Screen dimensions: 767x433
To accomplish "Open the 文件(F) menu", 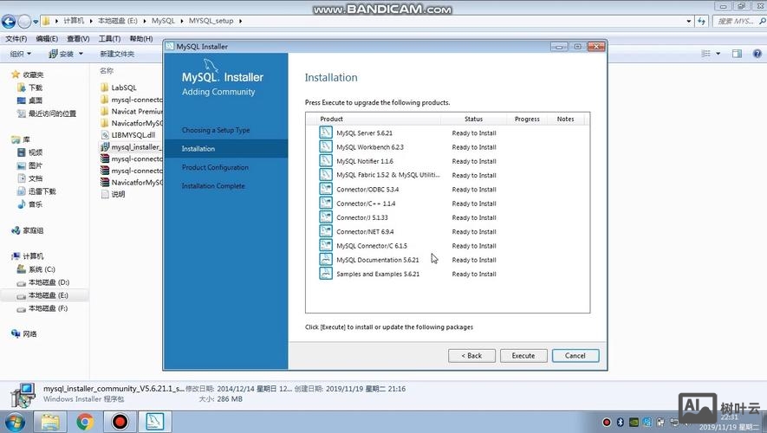I will [x=16, y=39].
